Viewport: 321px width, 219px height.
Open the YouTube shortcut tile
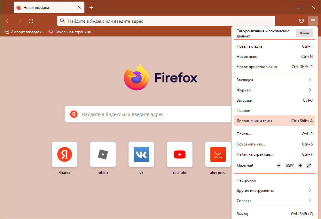pyautogui.click(x=180, y=154)
